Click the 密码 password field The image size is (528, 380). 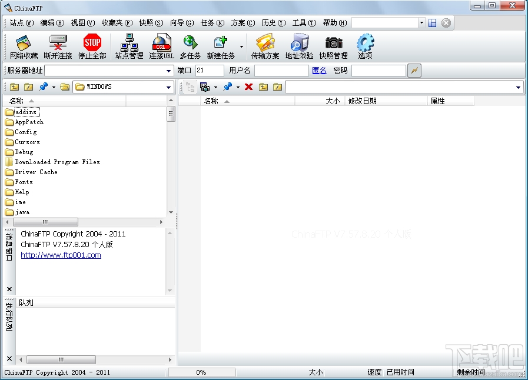tap(378, 71)
